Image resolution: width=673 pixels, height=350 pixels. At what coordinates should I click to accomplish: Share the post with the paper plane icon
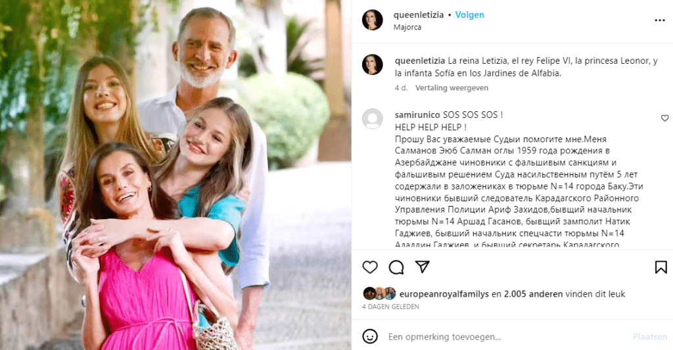click(423, 266)
